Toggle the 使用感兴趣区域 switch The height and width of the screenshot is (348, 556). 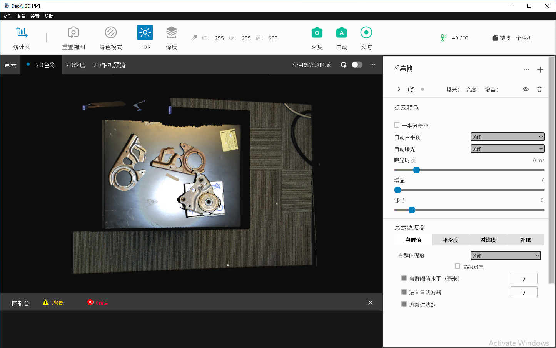[357, 65]
